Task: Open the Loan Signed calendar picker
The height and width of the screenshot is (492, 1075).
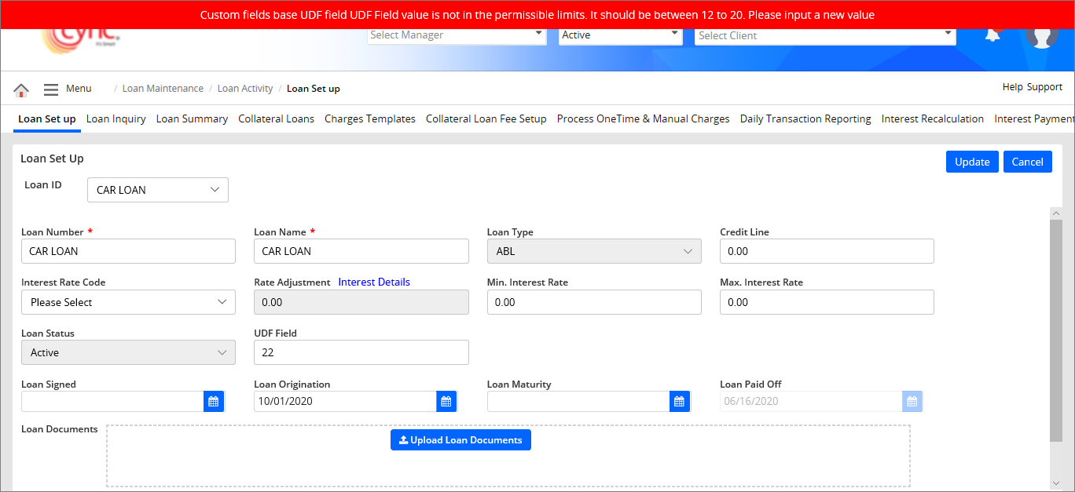Action: [x=213, y=402]
